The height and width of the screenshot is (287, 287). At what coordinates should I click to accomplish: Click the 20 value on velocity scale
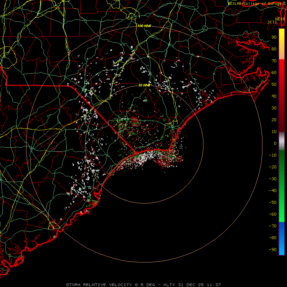274,120
